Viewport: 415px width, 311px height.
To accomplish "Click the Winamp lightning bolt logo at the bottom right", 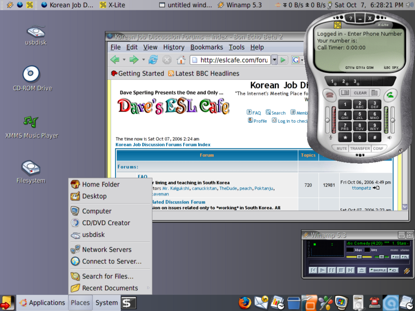I will (406, 271).
